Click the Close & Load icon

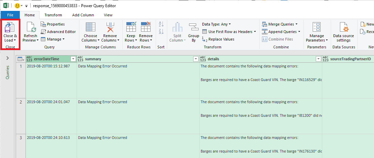10,27
